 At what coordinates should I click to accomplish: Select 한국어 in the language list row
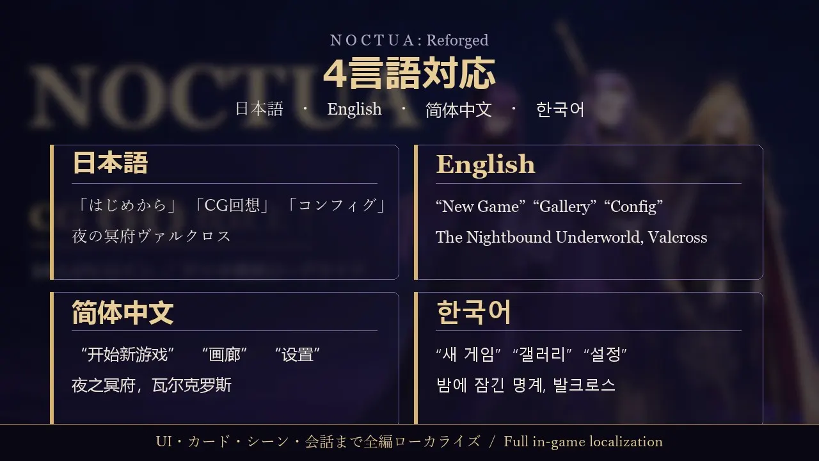coord(561,109)
